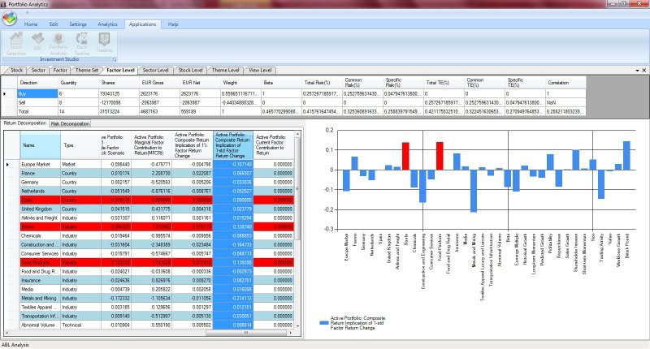650x349 pixels.
Task: Click the Stock Selection ribbon icon
Action: click(16, 44)
